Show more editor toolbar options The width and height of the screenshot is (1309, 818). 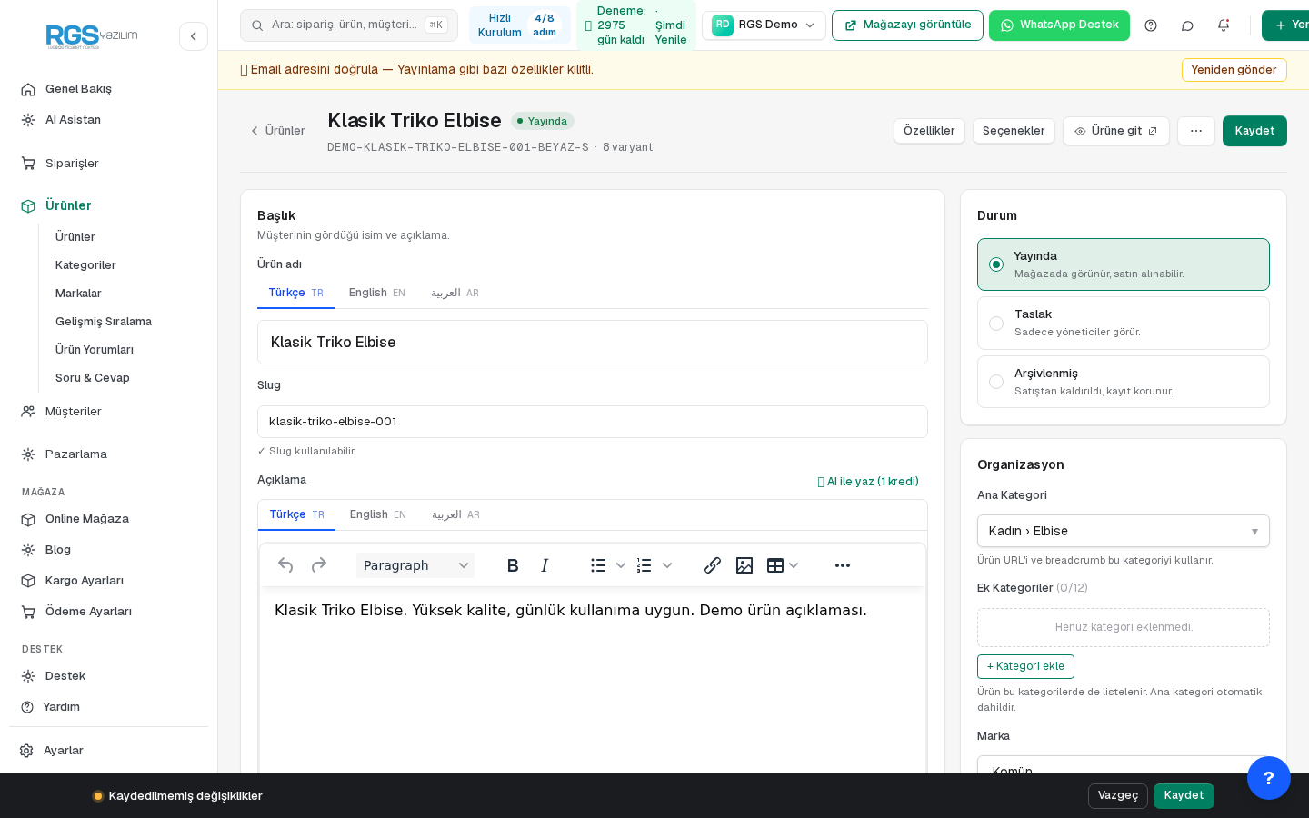click(x=843, y=565)
